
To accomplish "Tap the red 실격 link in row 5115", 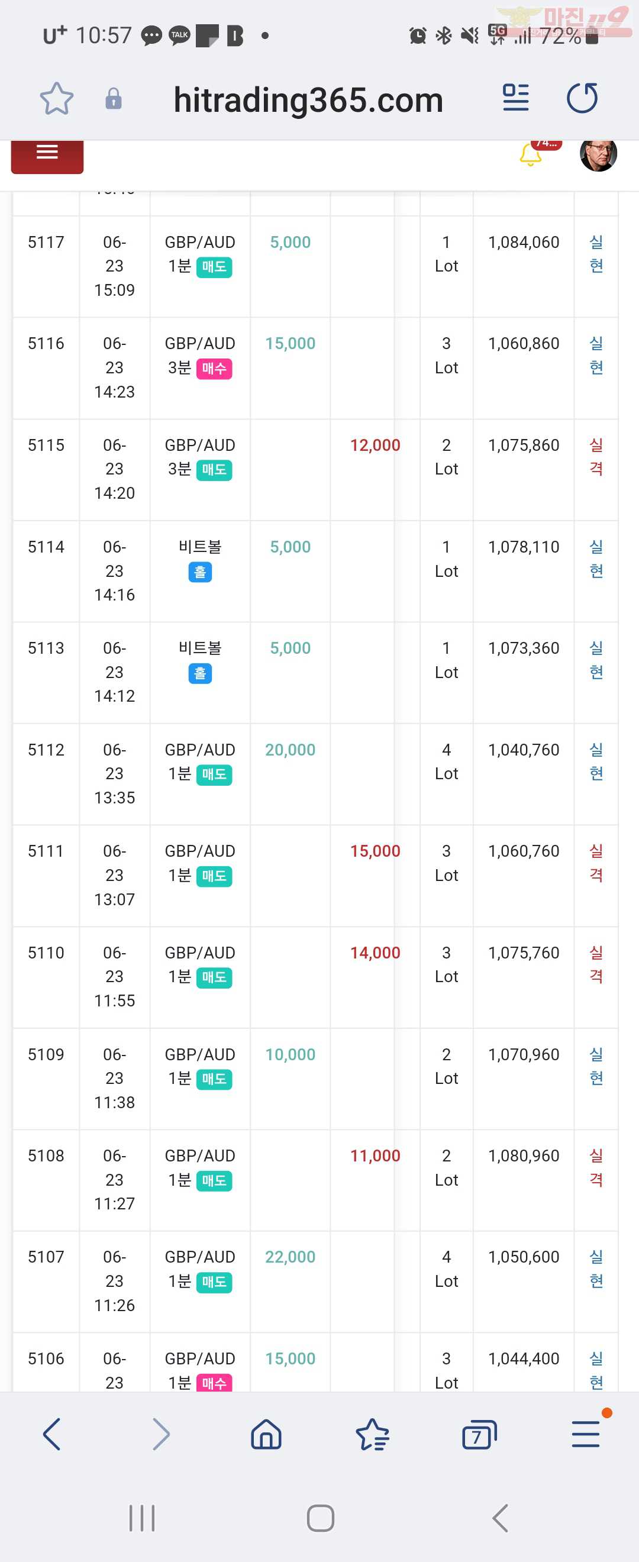I will [x=596, y=457].
